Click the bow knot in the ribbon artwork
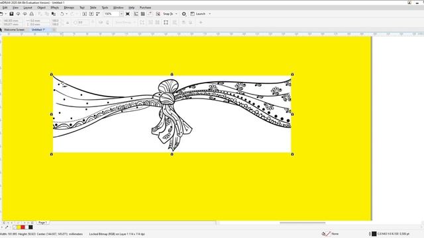Screen dimensions: 424x238 pos(167,99)
